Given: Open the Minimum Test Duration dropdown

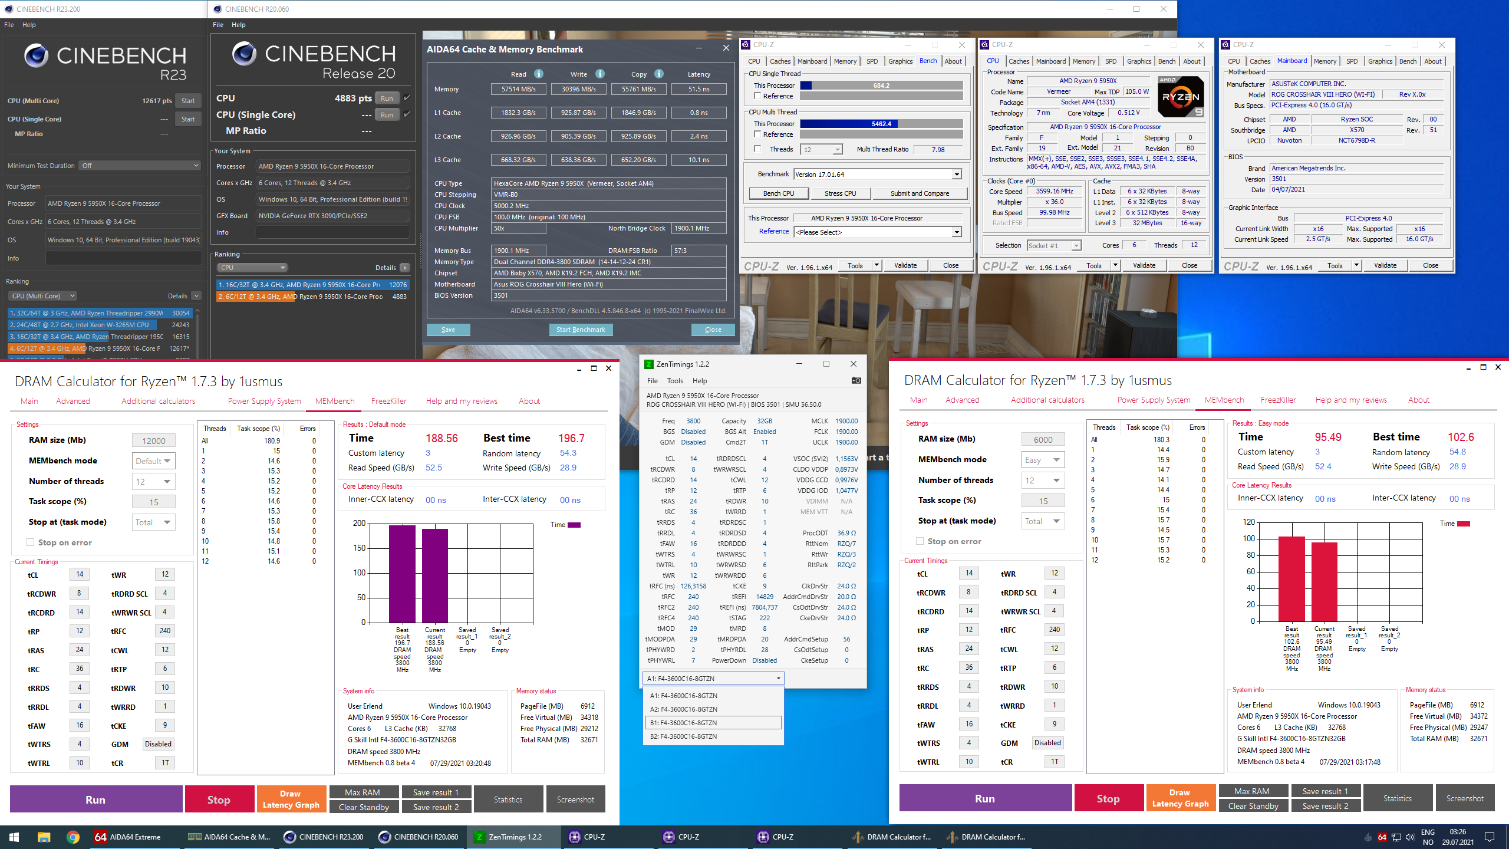Looking at the screenshot, I should click(140, 166).
